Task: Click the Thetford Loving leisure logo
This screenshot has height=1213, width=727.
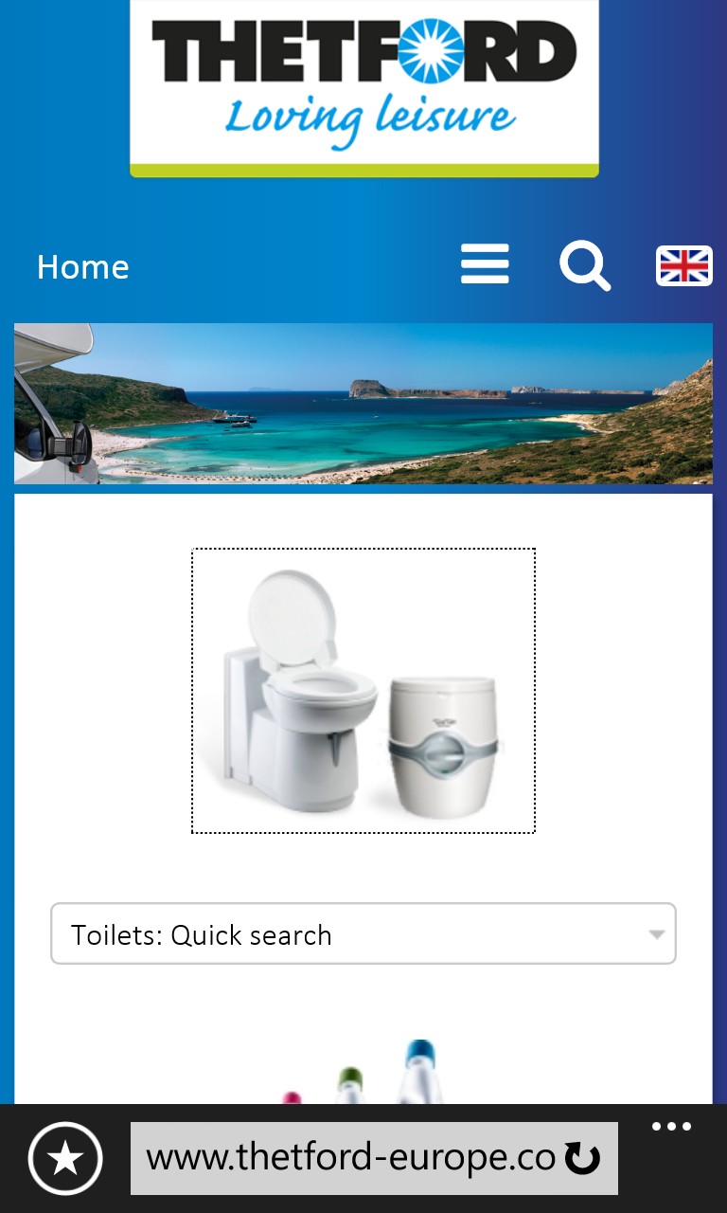Action: [364, 88]
